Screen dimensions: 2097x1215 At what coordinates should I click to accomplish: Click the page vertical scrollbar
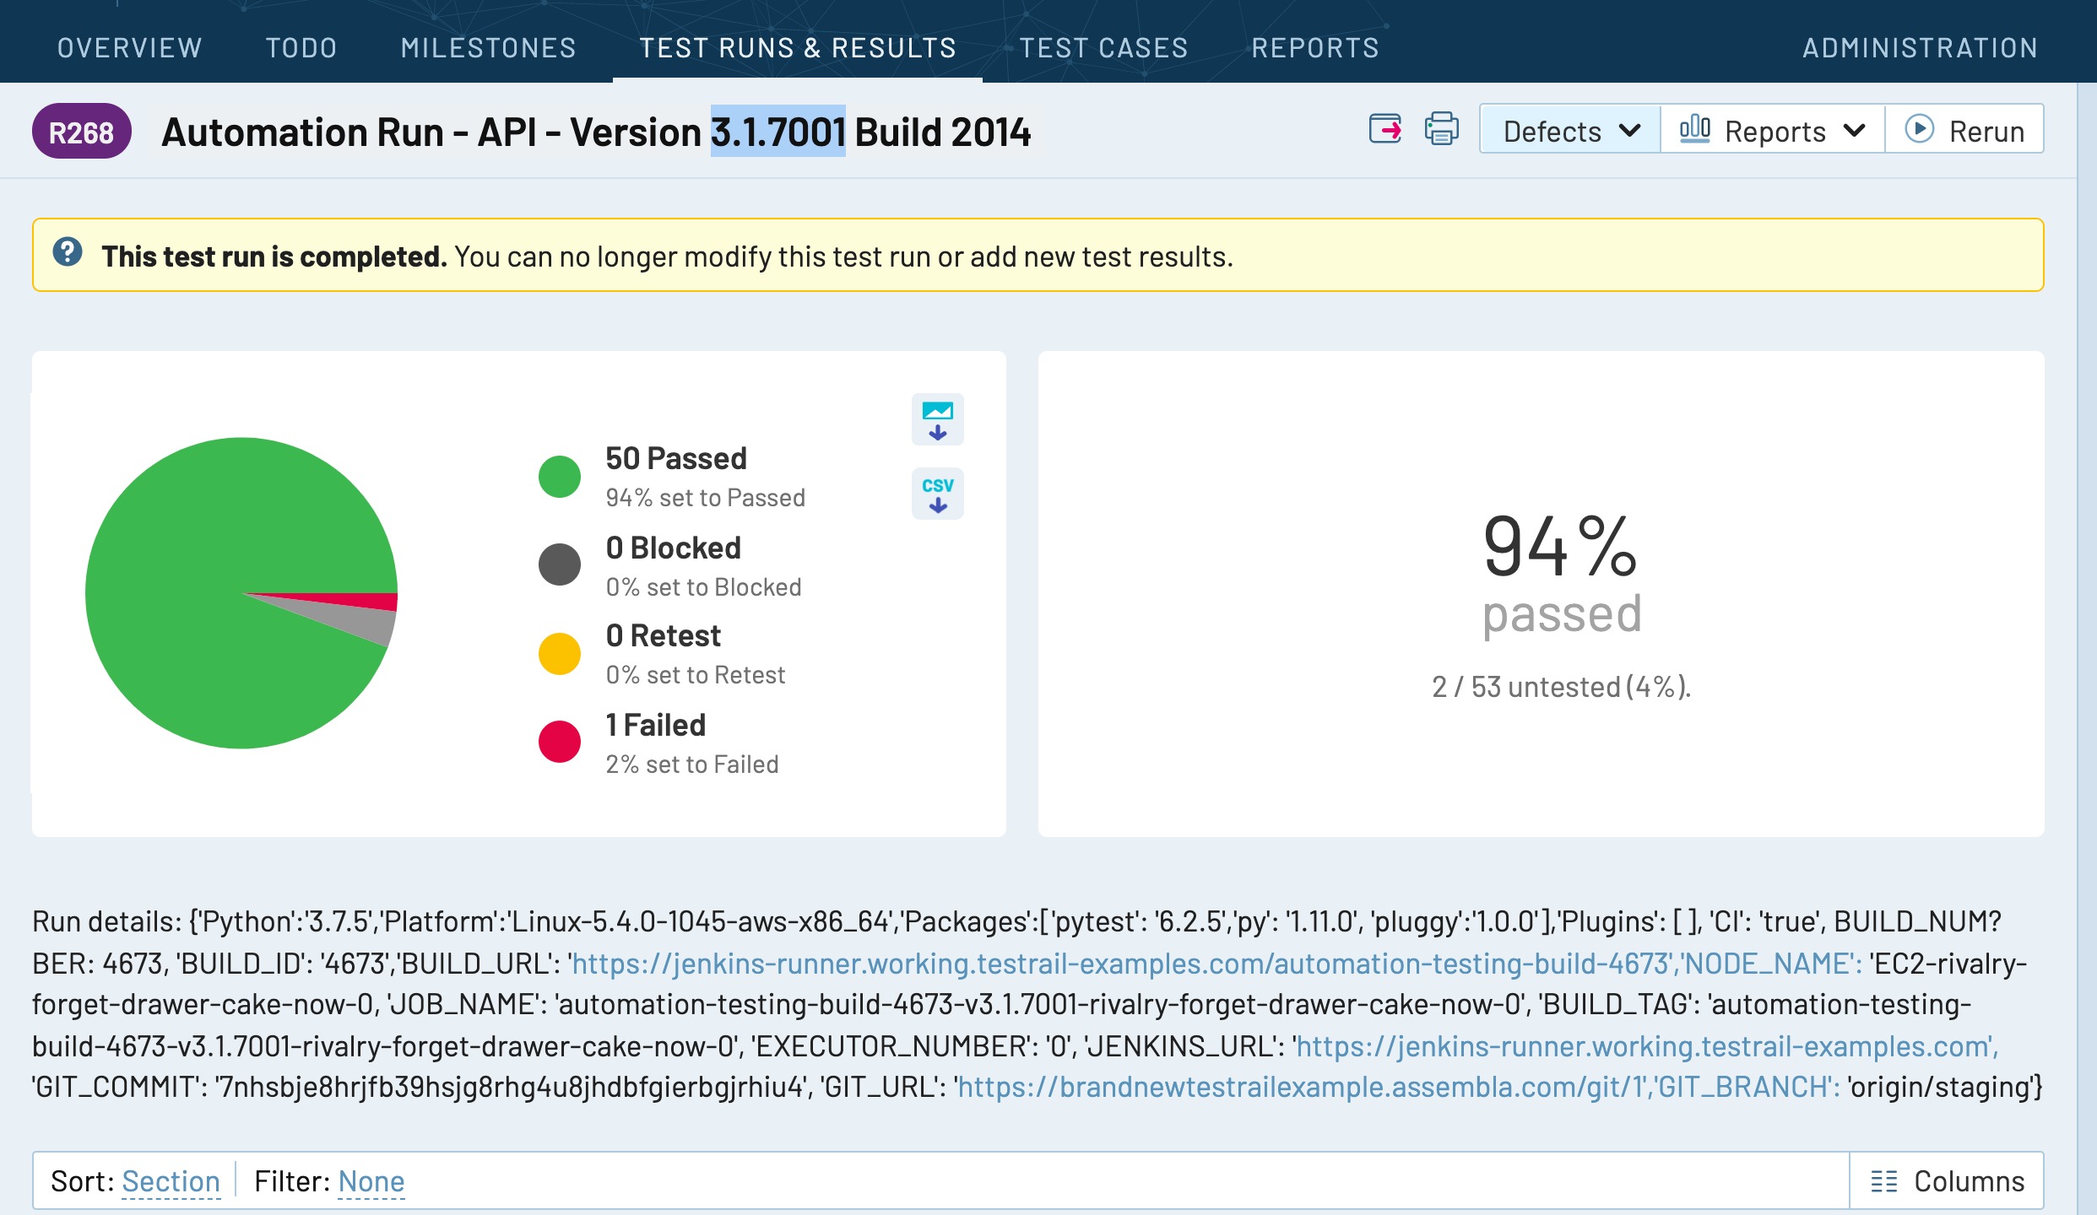[2087, 648]
